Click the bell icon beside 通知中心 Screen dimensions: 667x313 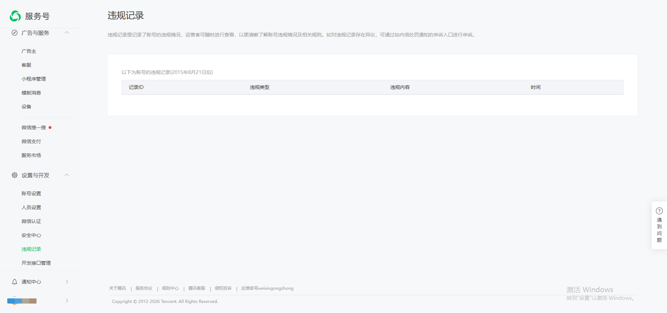point(15,282)
